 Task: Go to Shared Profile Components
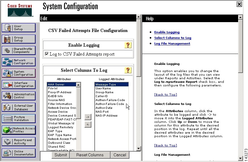pos(19,51)
